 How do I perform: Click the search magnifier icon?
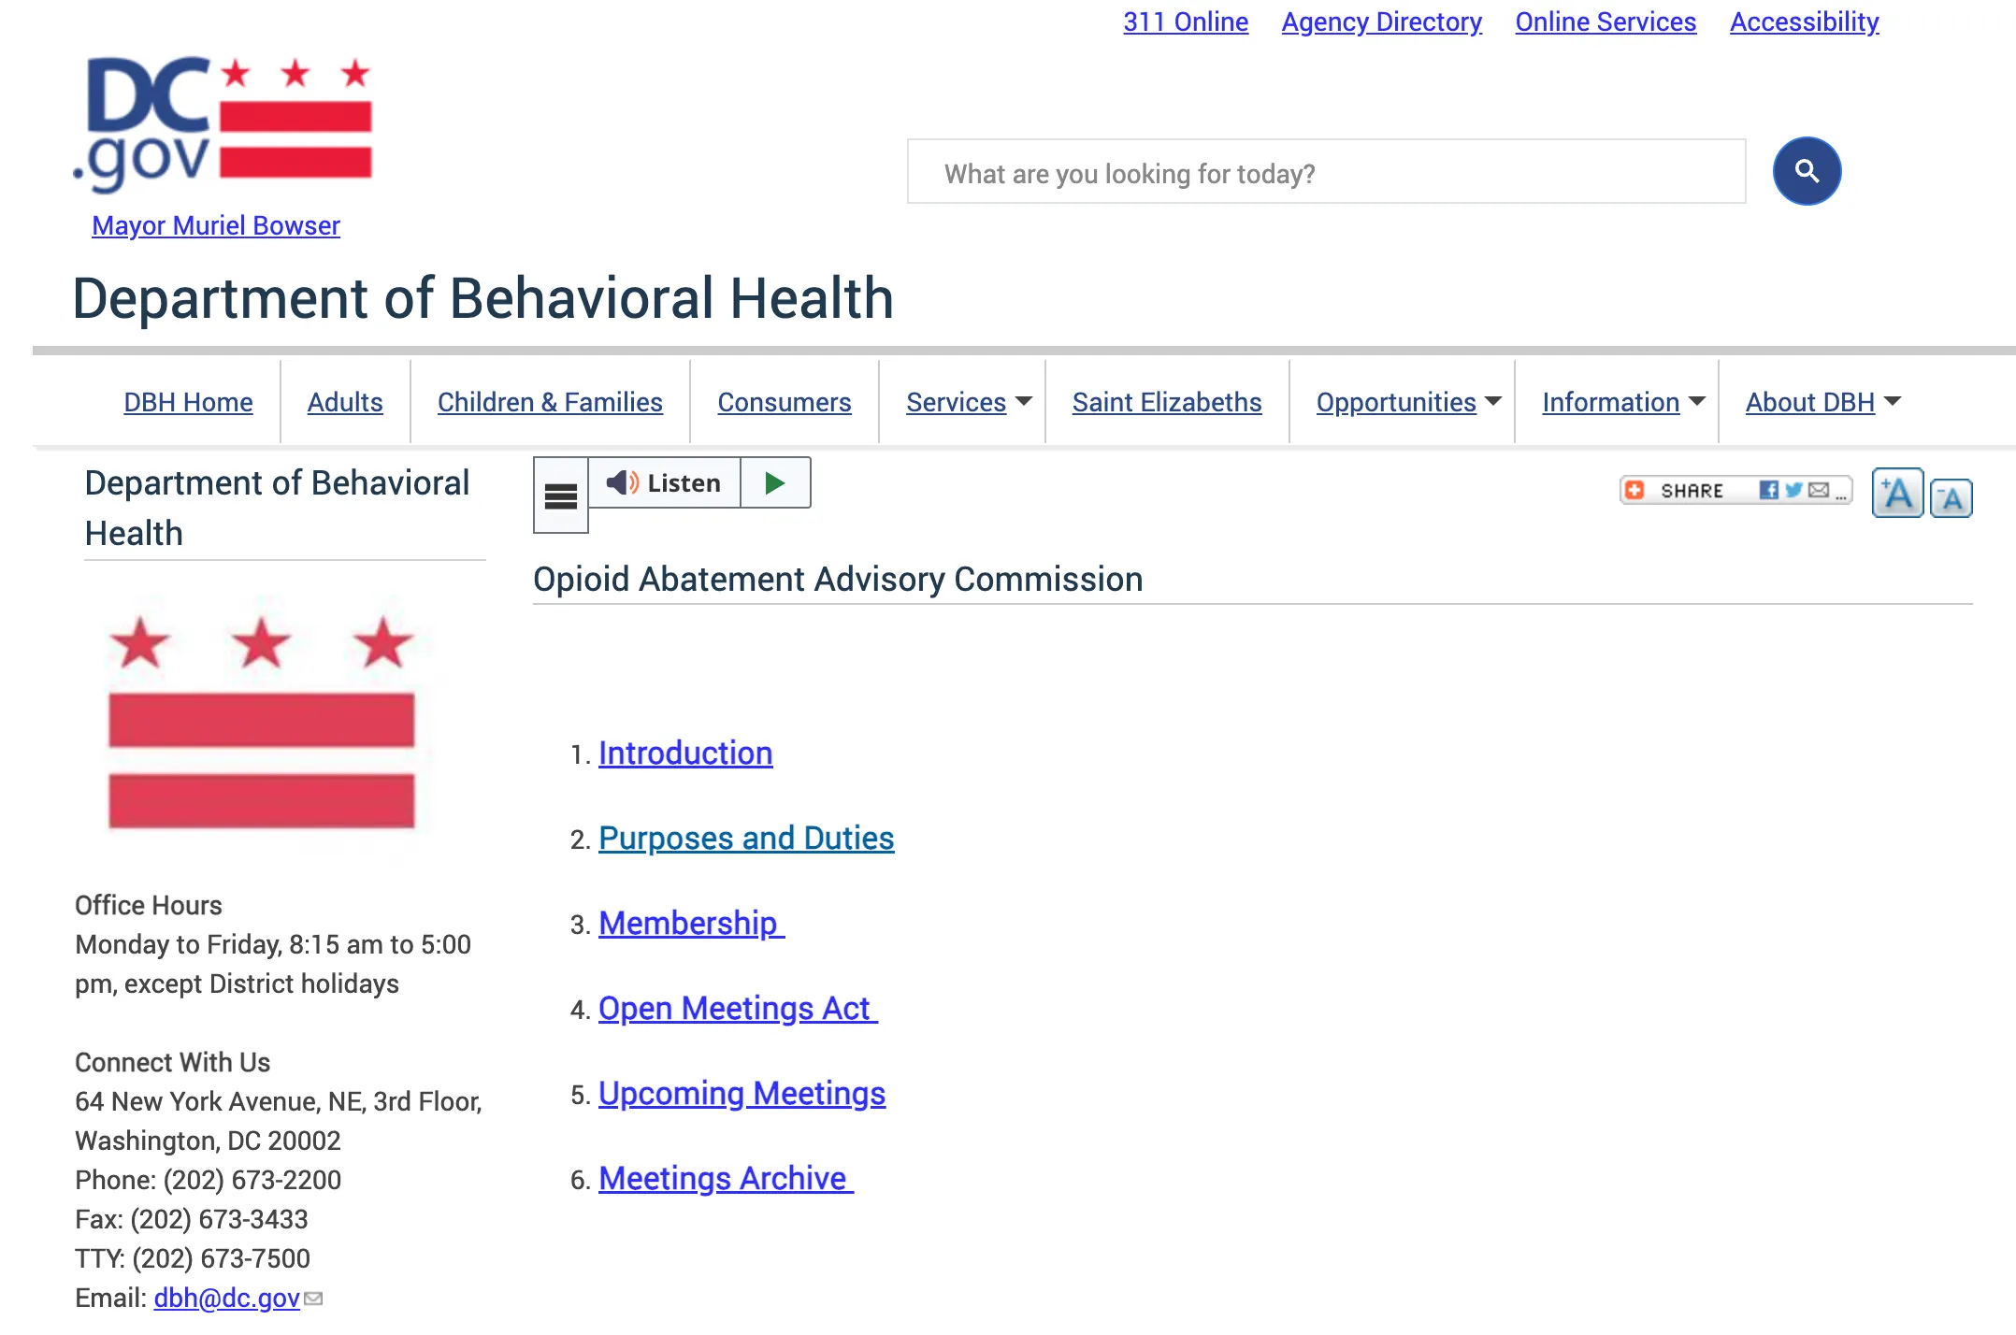pyautogui.click(x=1807, y=171)
